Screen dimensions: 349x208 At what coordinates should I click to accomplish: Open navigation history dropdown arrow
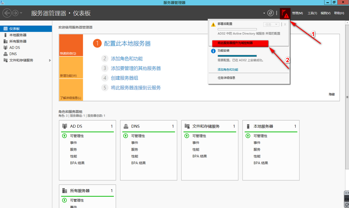point(21,13)
